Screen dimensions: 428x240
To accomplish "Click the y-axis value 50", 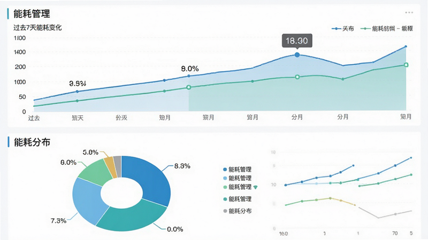I will click(x=22, y=97).
